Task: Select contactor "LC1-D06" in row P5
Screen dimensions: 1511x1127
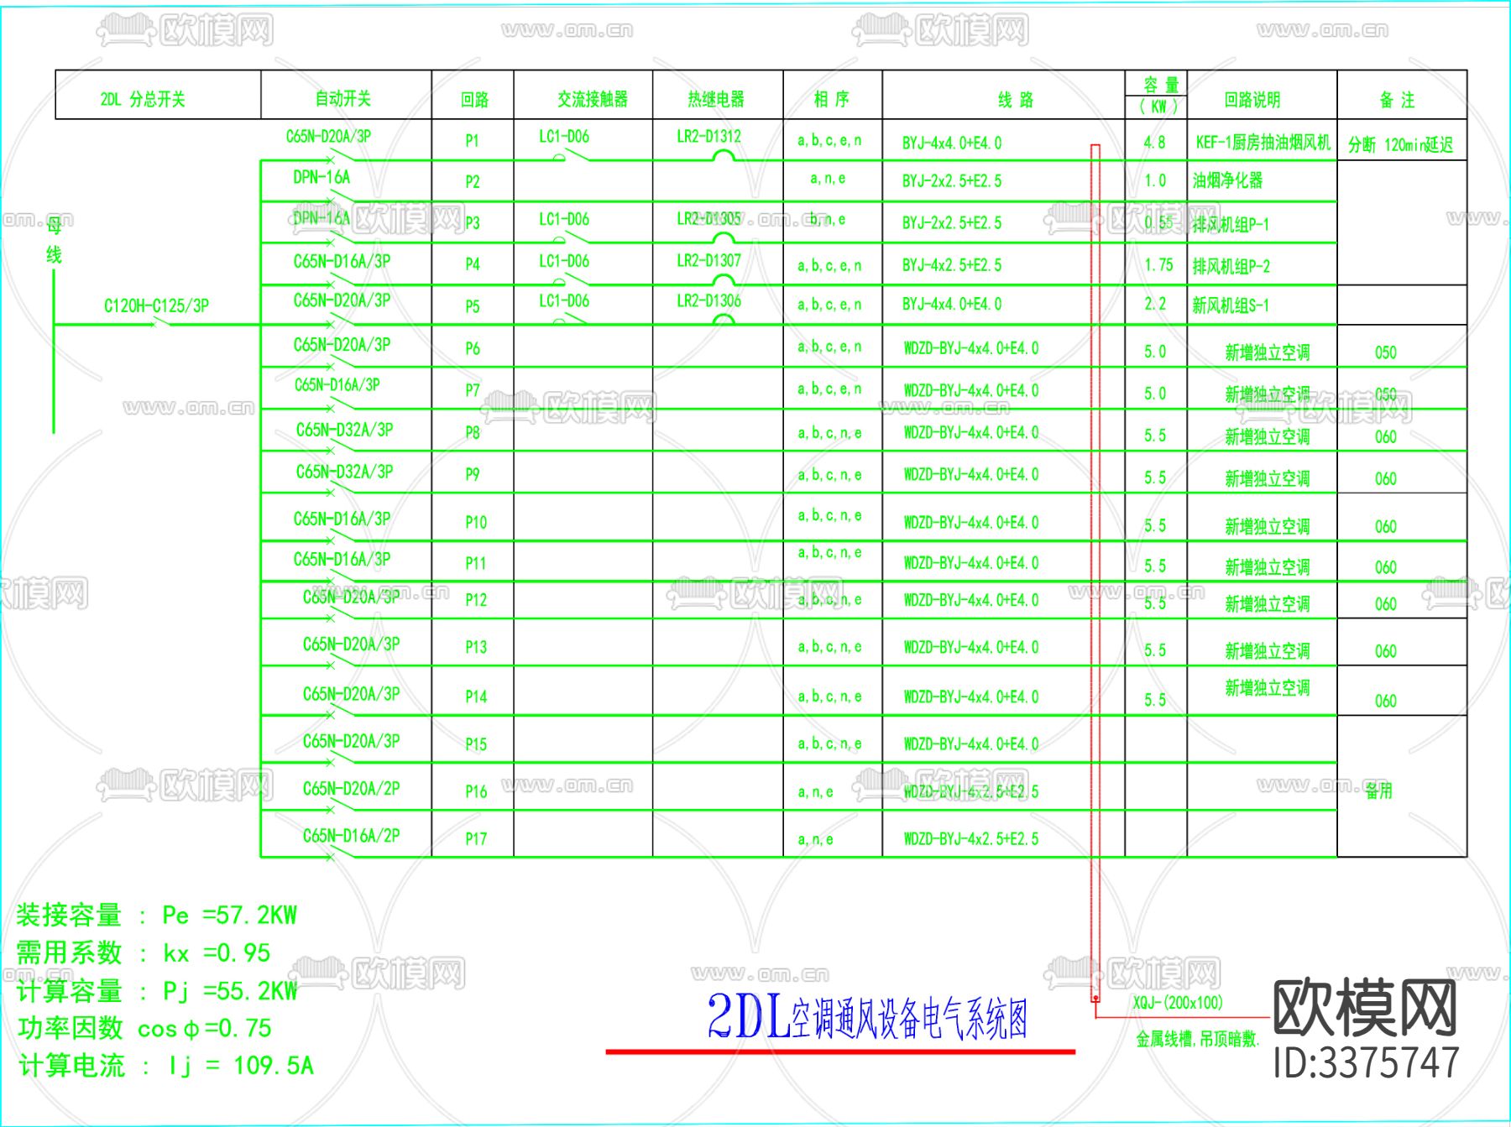Action: [x=564, y=300]
